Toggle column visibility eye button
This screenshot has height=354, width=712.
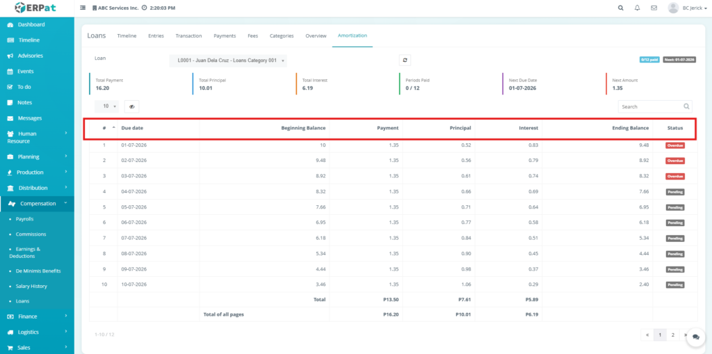click(131, 106)
